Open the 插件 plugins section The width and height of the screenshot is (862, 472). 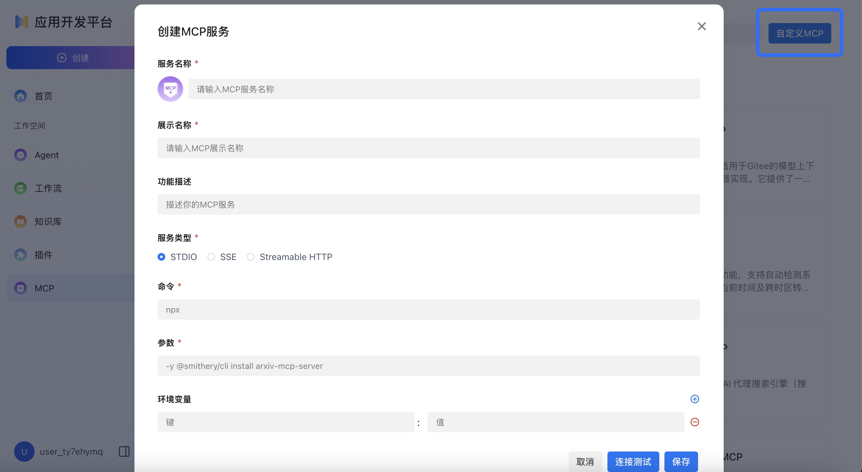click(44, 255)
